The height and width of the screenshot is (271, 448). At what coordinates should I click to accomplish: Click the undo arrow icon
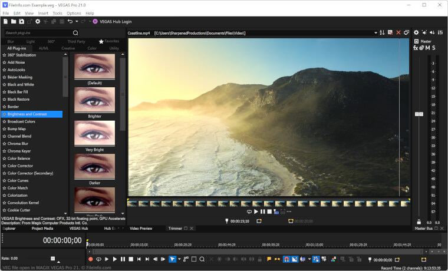(x=70, y=22)
